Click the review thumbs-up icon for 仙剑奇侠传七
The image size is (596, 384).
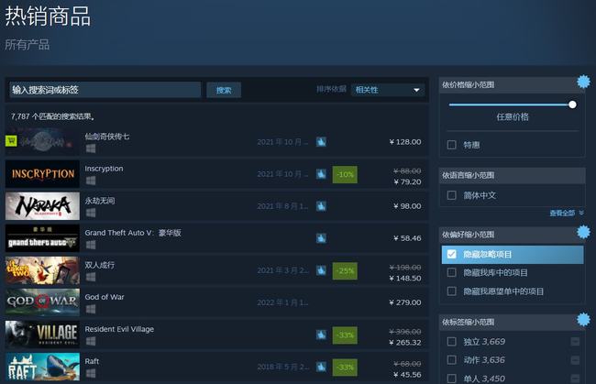[321, 142]
